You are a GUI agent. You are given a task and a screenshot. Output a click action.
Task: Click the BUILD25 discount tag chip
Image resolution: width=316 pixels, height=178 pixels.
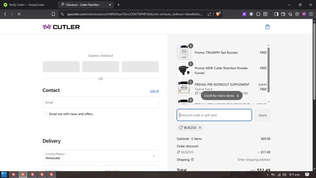[x=190, y=128]
